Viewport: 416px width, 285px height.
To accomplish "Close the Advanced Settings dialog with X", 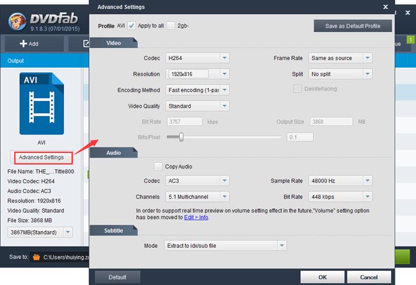I will 385,7.
